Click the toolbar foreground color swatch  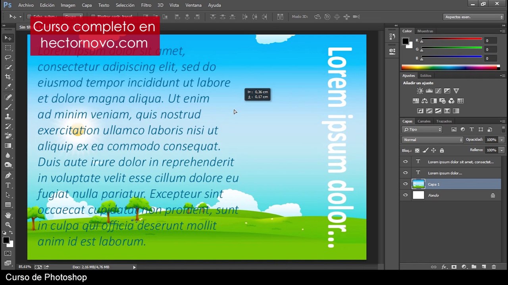coord(6,240)
